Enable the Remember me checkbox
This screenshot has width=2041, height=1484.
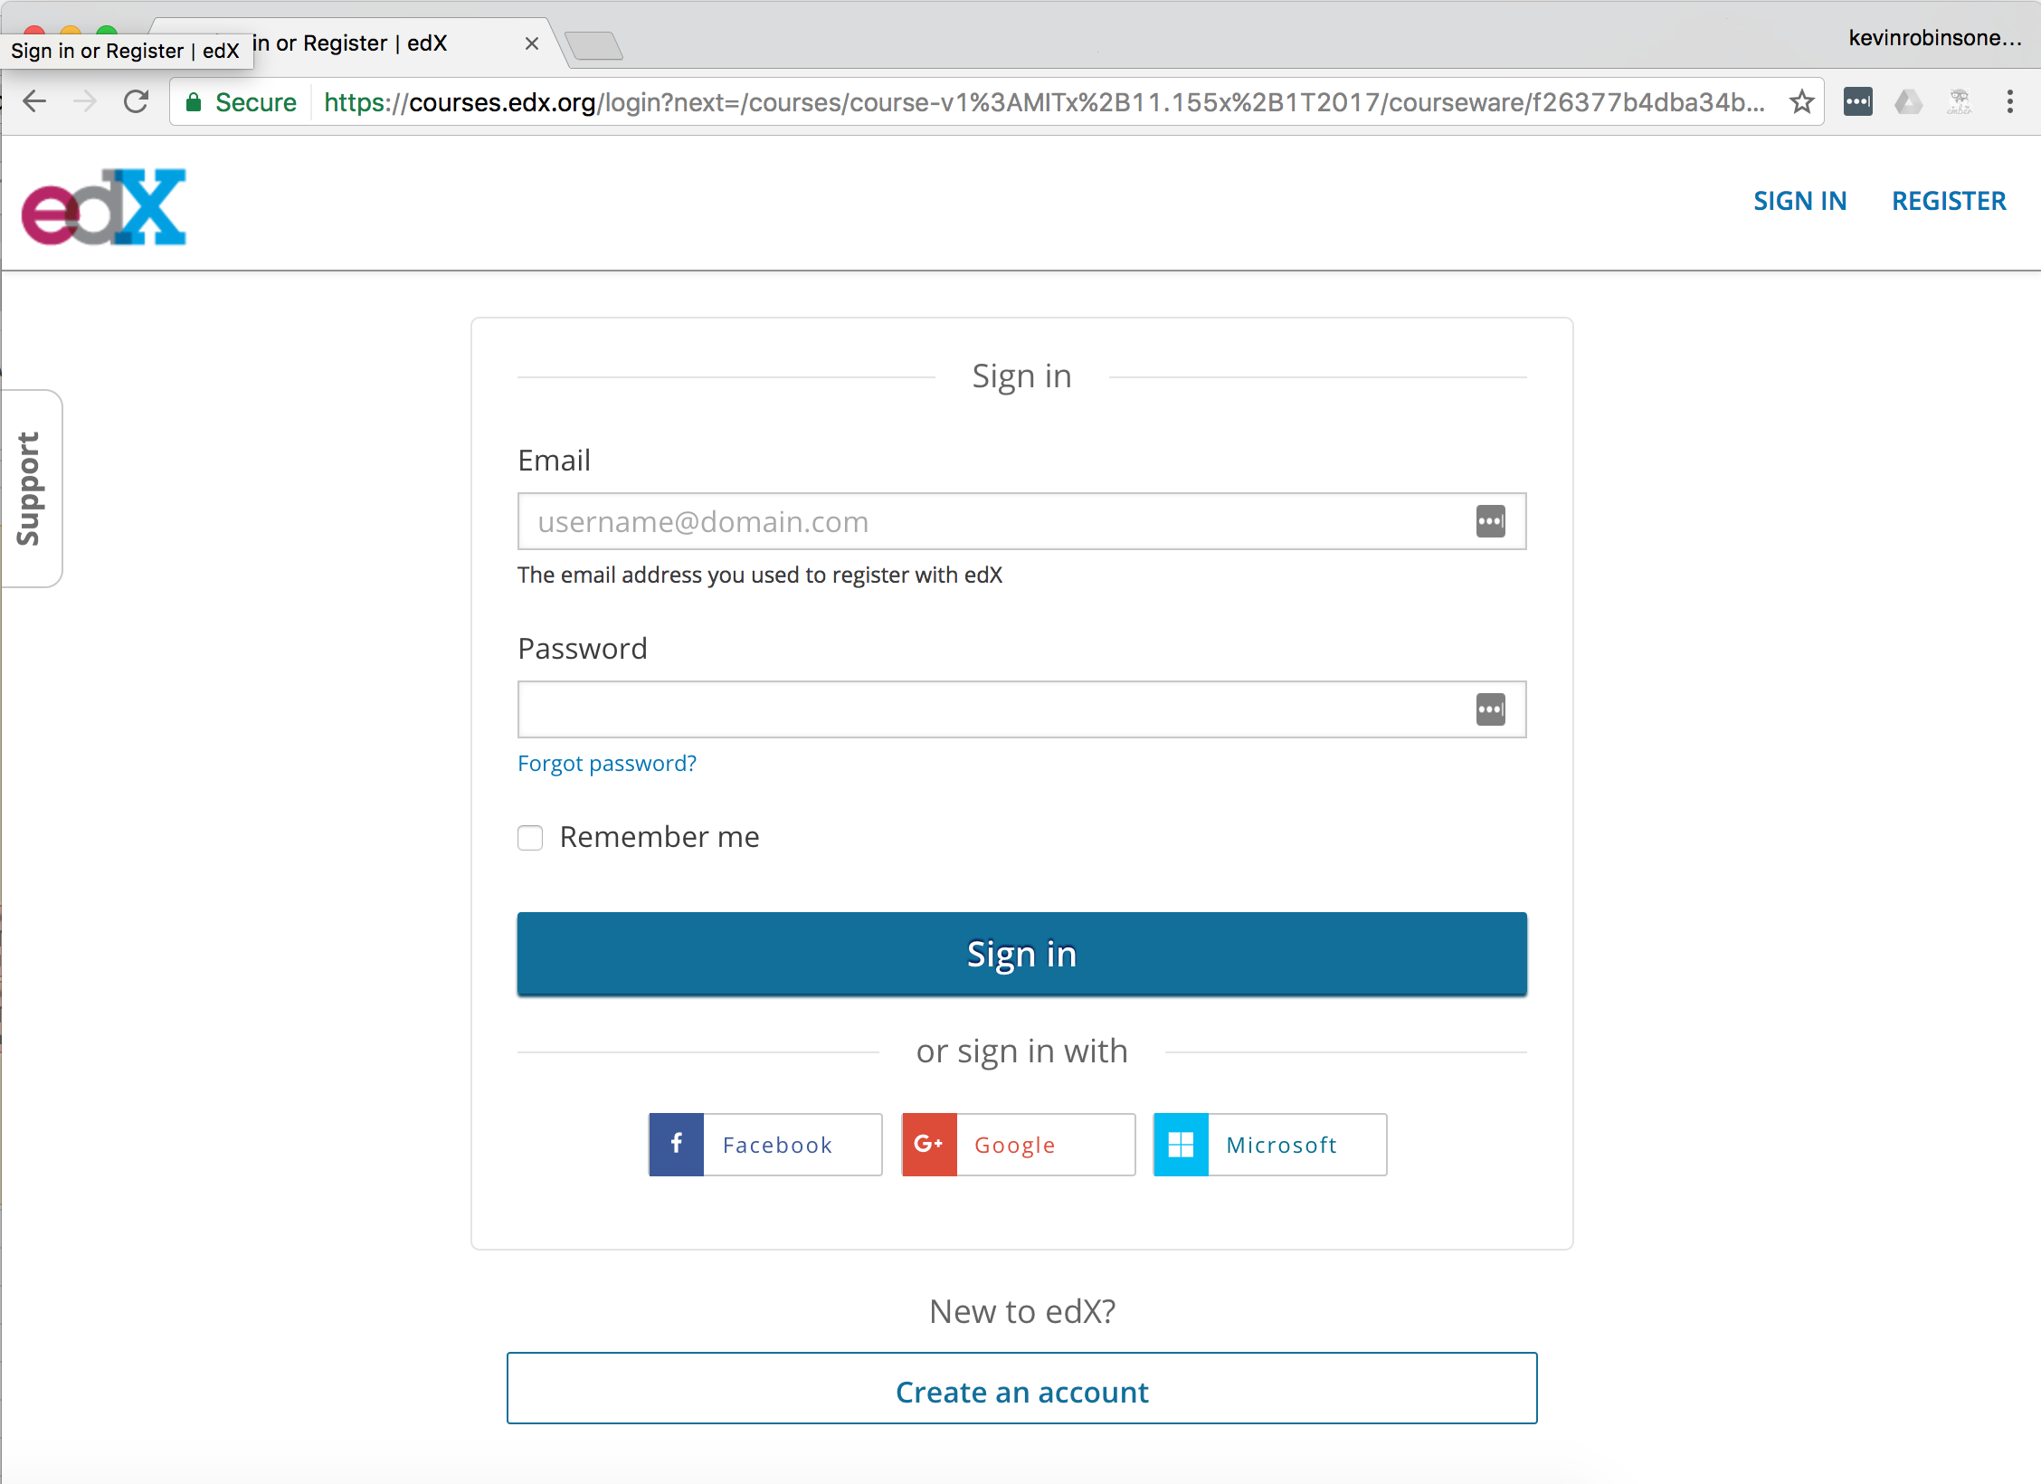[533, 837]
